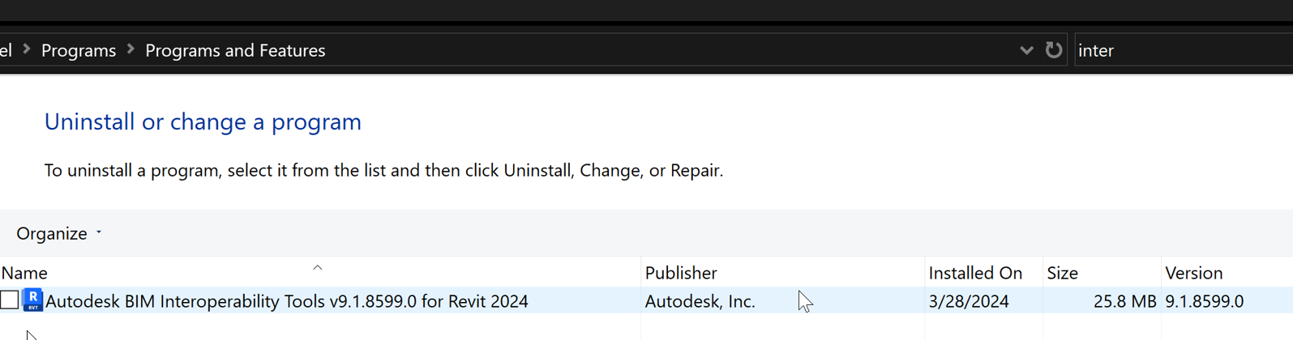The image size is (1293, 340).
Task: Click the 25.8 MB size cell
Action: tap(1124, 301)
